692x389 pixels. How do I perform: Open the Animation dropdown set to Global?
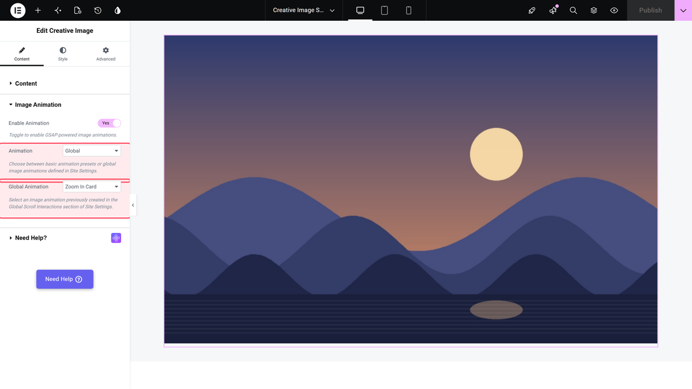coord(92,151)
